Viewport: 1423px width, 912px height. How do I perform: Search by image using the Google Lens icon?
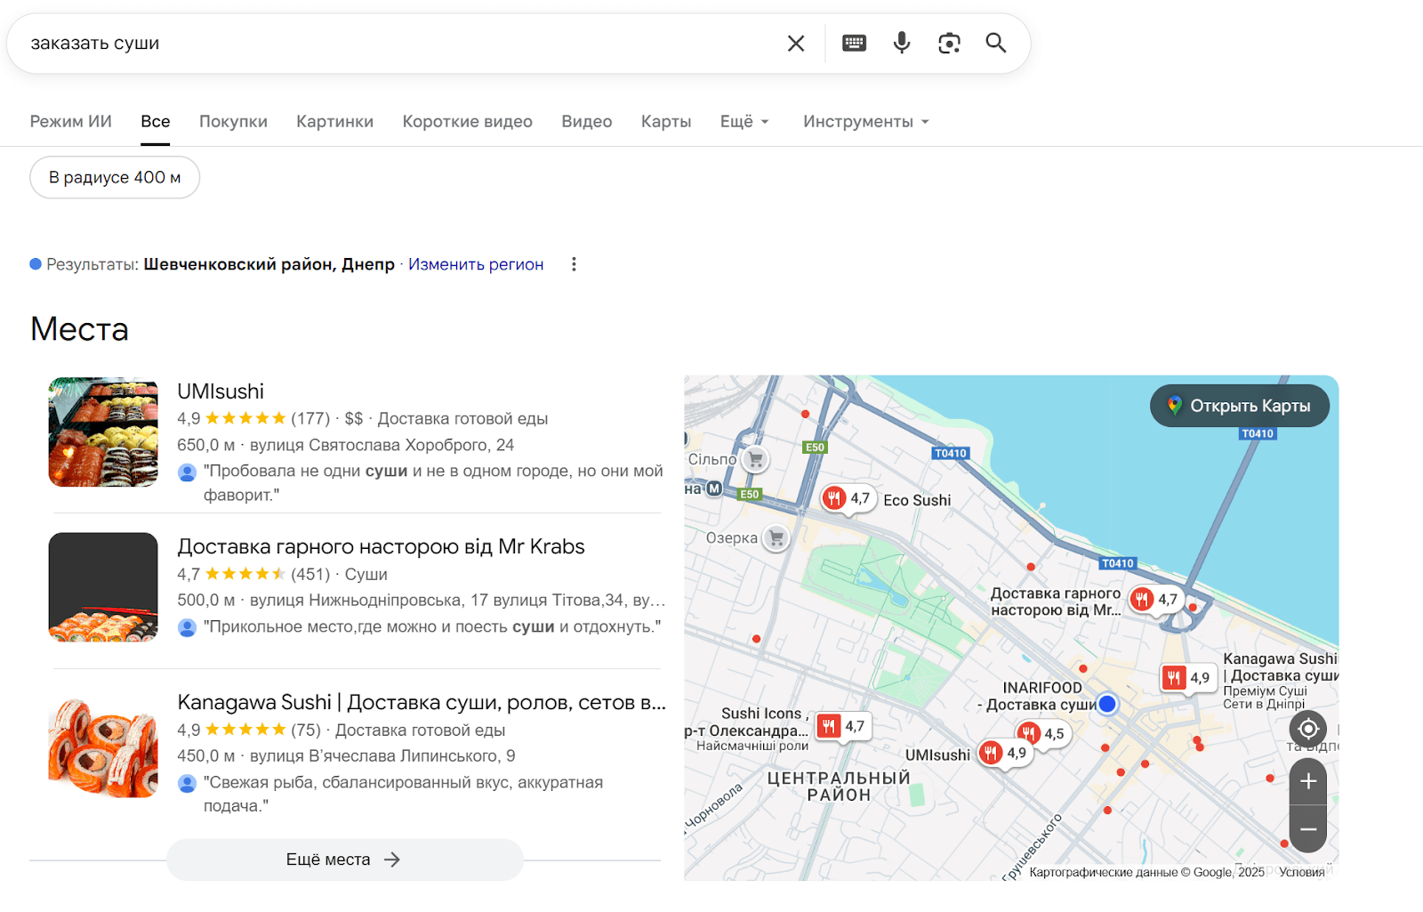(x=948, y=42)
